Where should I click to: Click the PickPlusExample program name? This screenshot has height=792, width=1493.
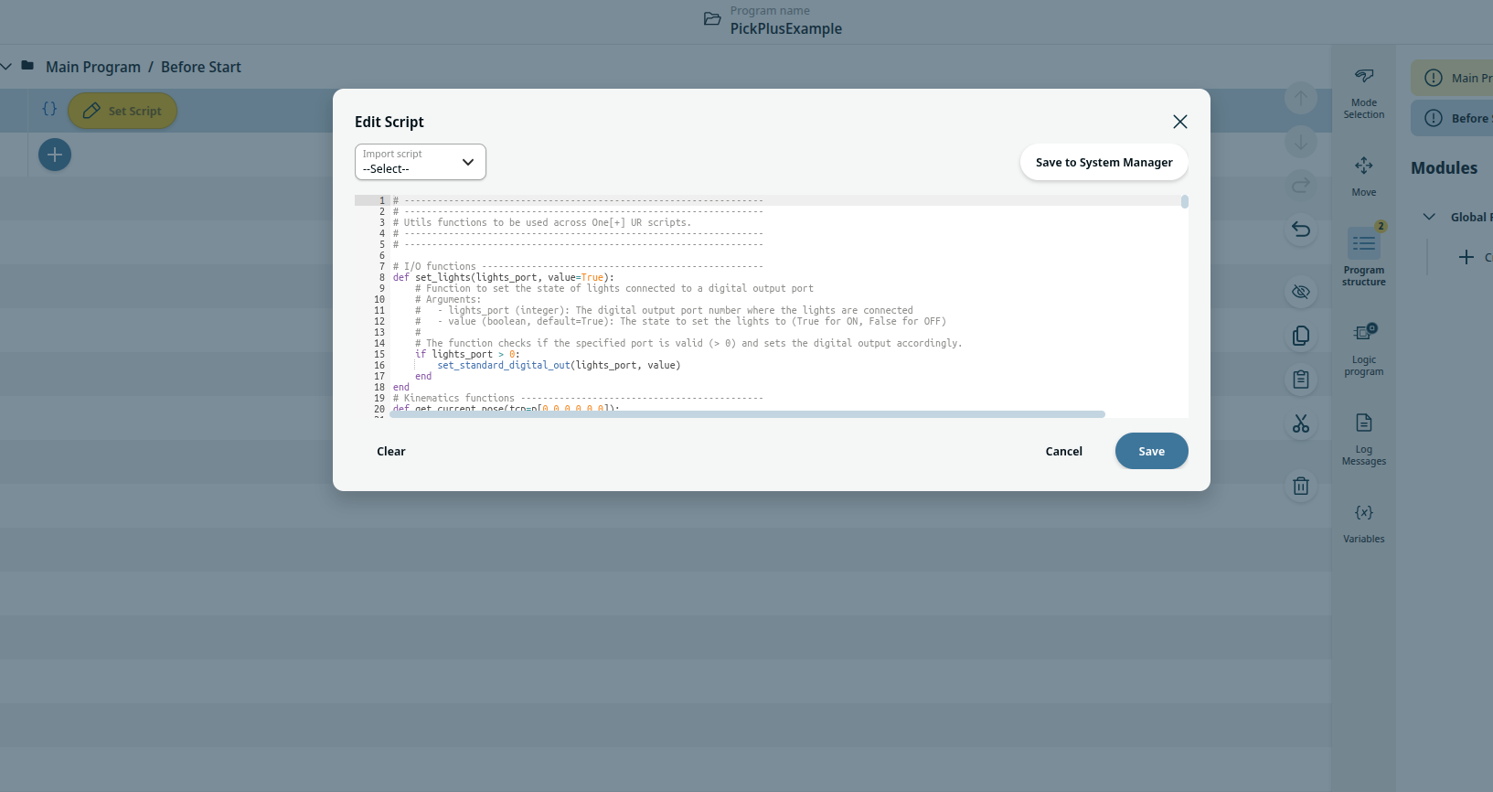click(x=786, y=28)
